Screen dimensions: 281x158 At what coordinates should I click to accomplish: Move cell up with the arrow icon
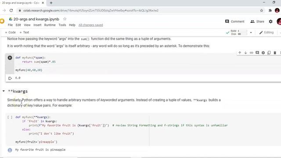point(240,53)
